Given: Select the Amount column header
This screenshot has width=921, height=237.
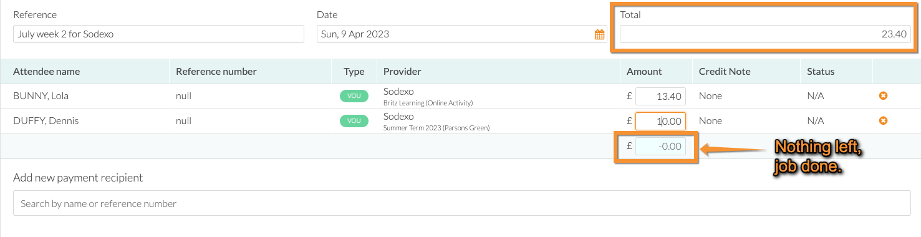Looking at the screenshot, I should click(x=644, y=72).
